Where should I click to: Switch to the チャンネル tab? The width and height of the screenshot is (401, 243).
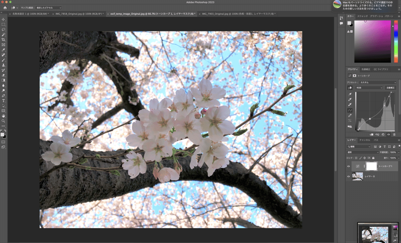(x=365, y=140)
